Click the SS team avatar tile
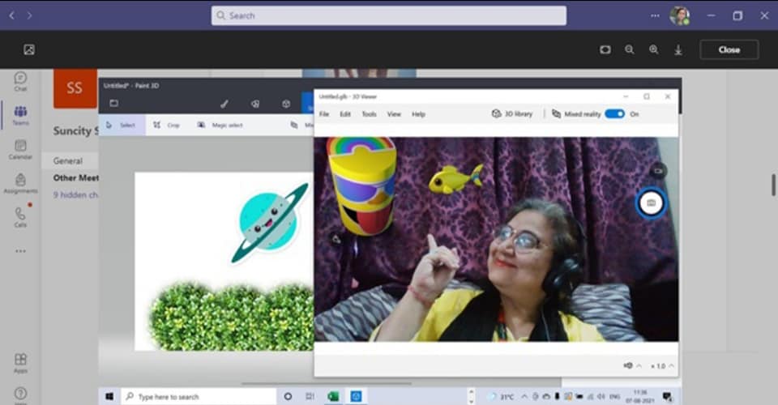Viewport: 778px width, 405px height. (x=75, y=88)
